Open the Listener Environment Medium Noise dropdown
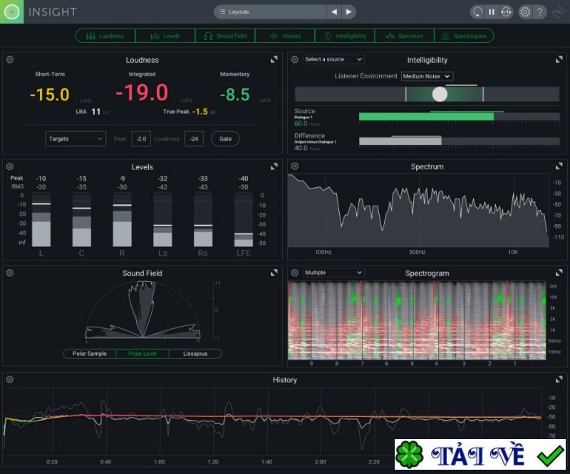Viewport: 570px width, 474px height. 426,76
